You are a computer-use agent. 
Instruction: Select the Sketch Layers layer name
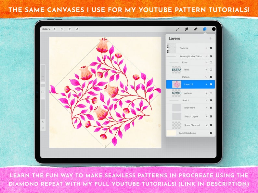[191, 117]
